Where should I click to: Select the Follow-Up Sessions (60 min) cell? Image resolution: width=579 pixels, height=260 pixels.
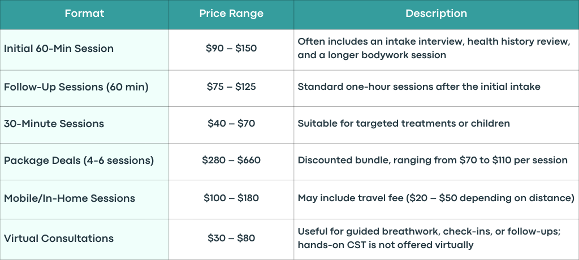coord(84,88)
